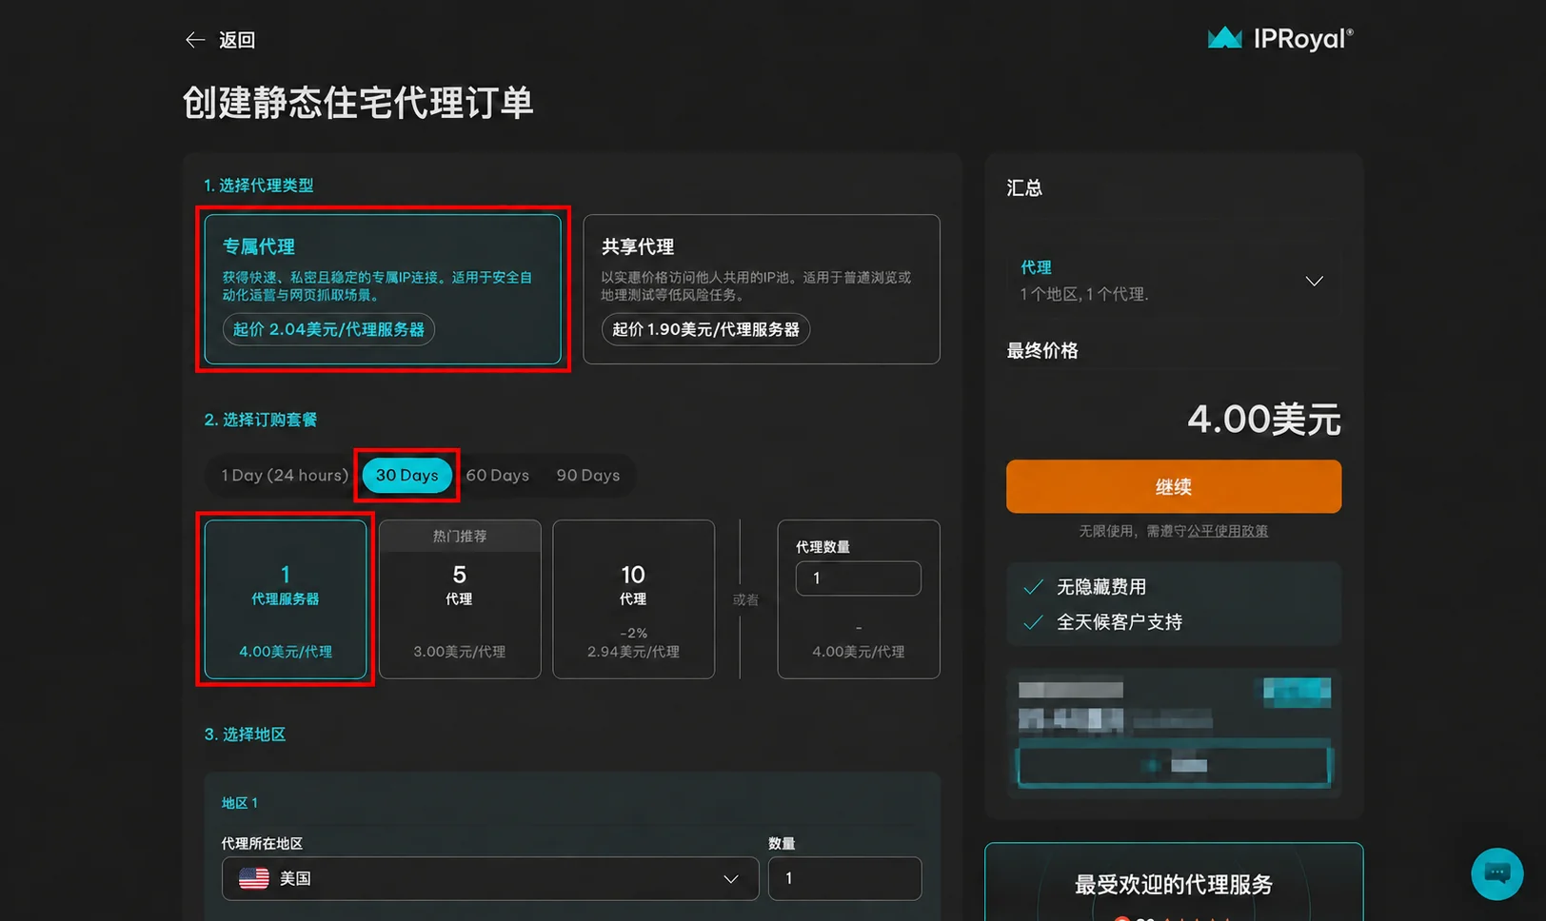Choose the 5 代理 popular package card

[x=460, y=599]
